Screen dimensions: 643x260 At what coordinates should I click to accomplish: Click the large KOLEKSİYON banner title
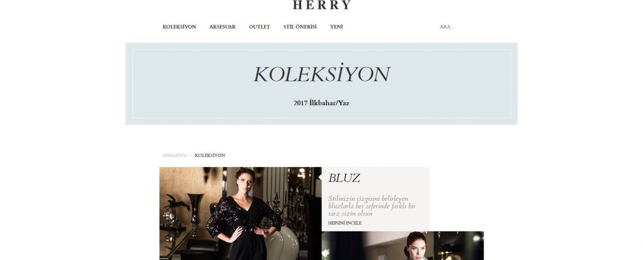coord(321,74)
